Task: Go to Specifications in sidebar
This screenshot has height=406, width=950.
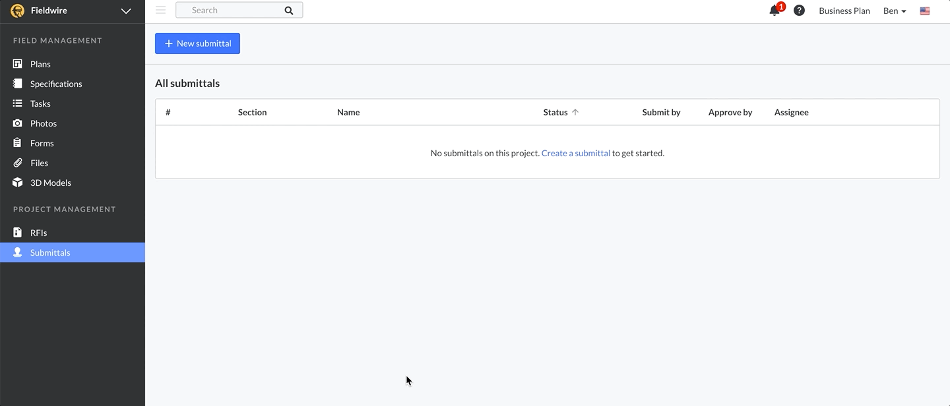Action: [56, 84]
